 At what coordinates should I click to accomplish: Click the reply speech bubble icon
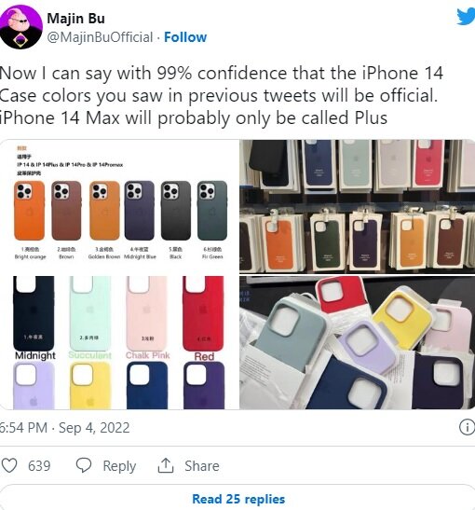click(84, 465)
